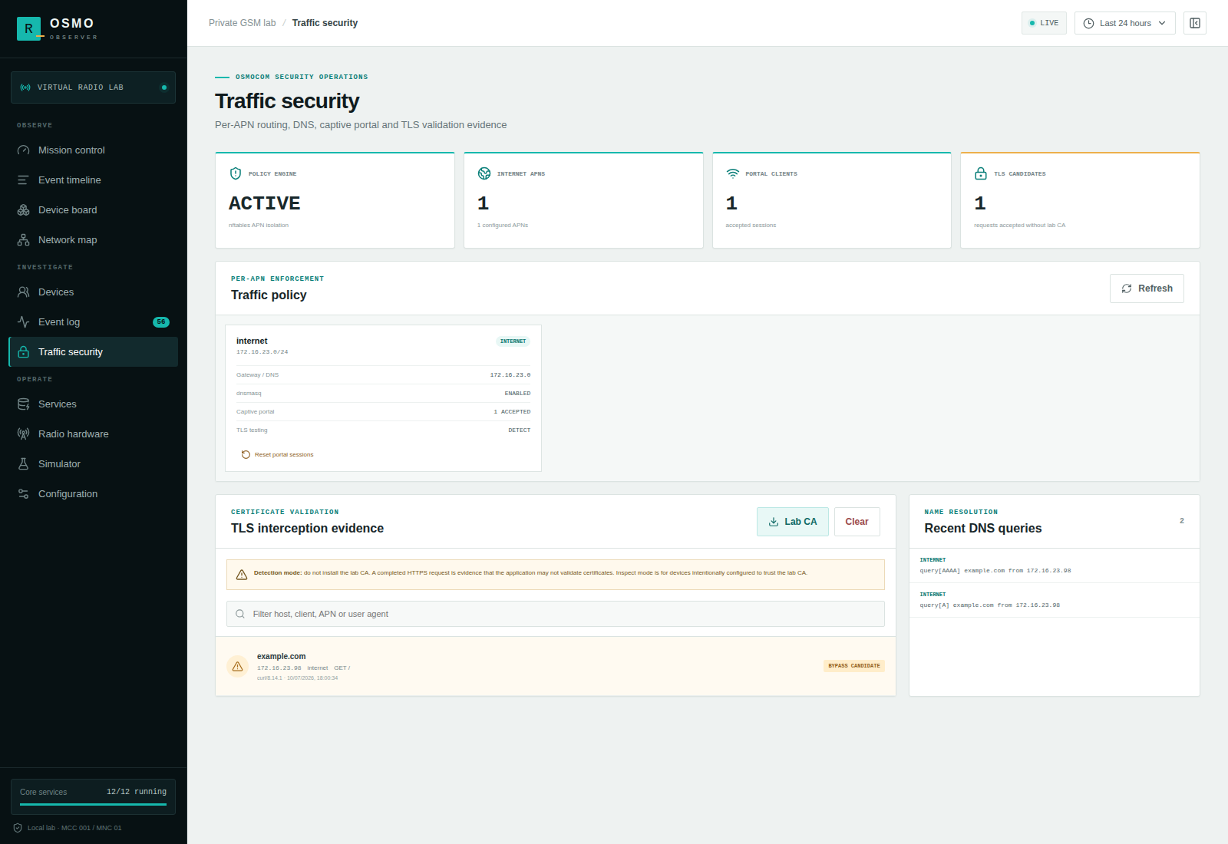Click the Private GSM lab breadcrumb

pos(242,23)
